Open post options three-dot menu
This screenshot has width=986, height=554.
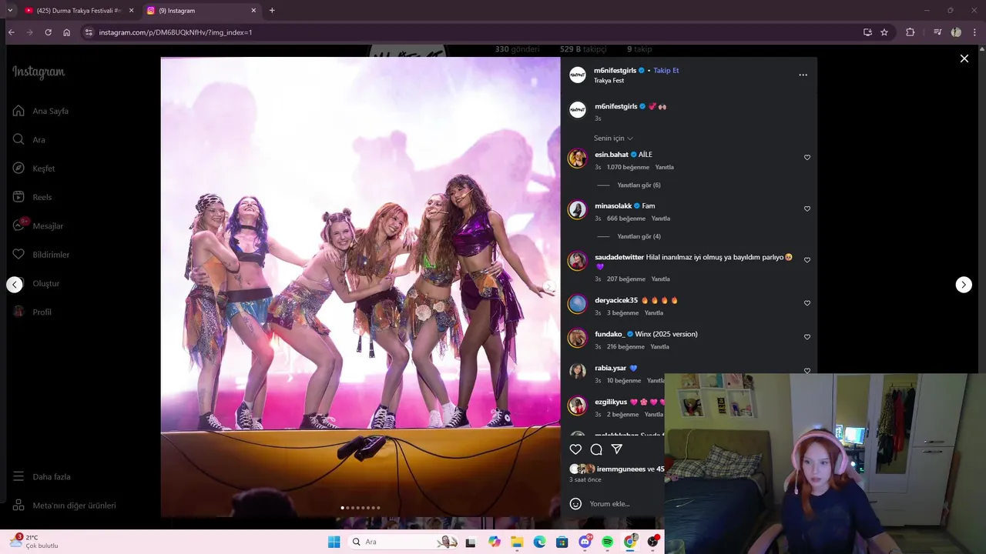pos(803,75)
